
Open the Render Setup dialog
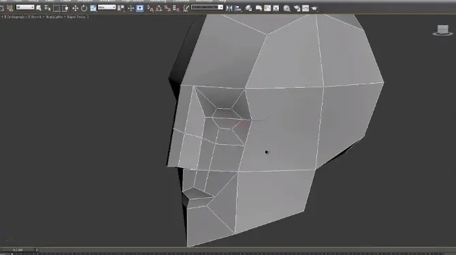click(x=297, y=8)
